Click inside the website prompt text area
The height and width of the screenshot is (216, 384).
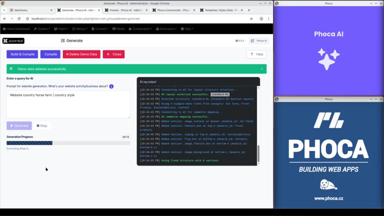point(68,104)
